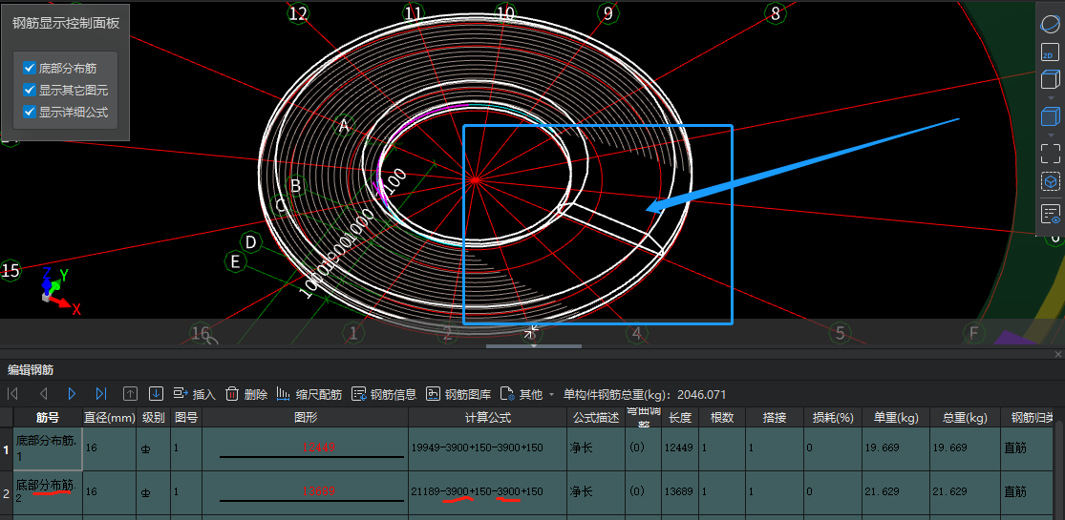The width and height of the screenshot is (1065, 520).
Task: Click formula 19949-3900+150-3900+150
Action: pyautogui.click(x=477, y=448)
